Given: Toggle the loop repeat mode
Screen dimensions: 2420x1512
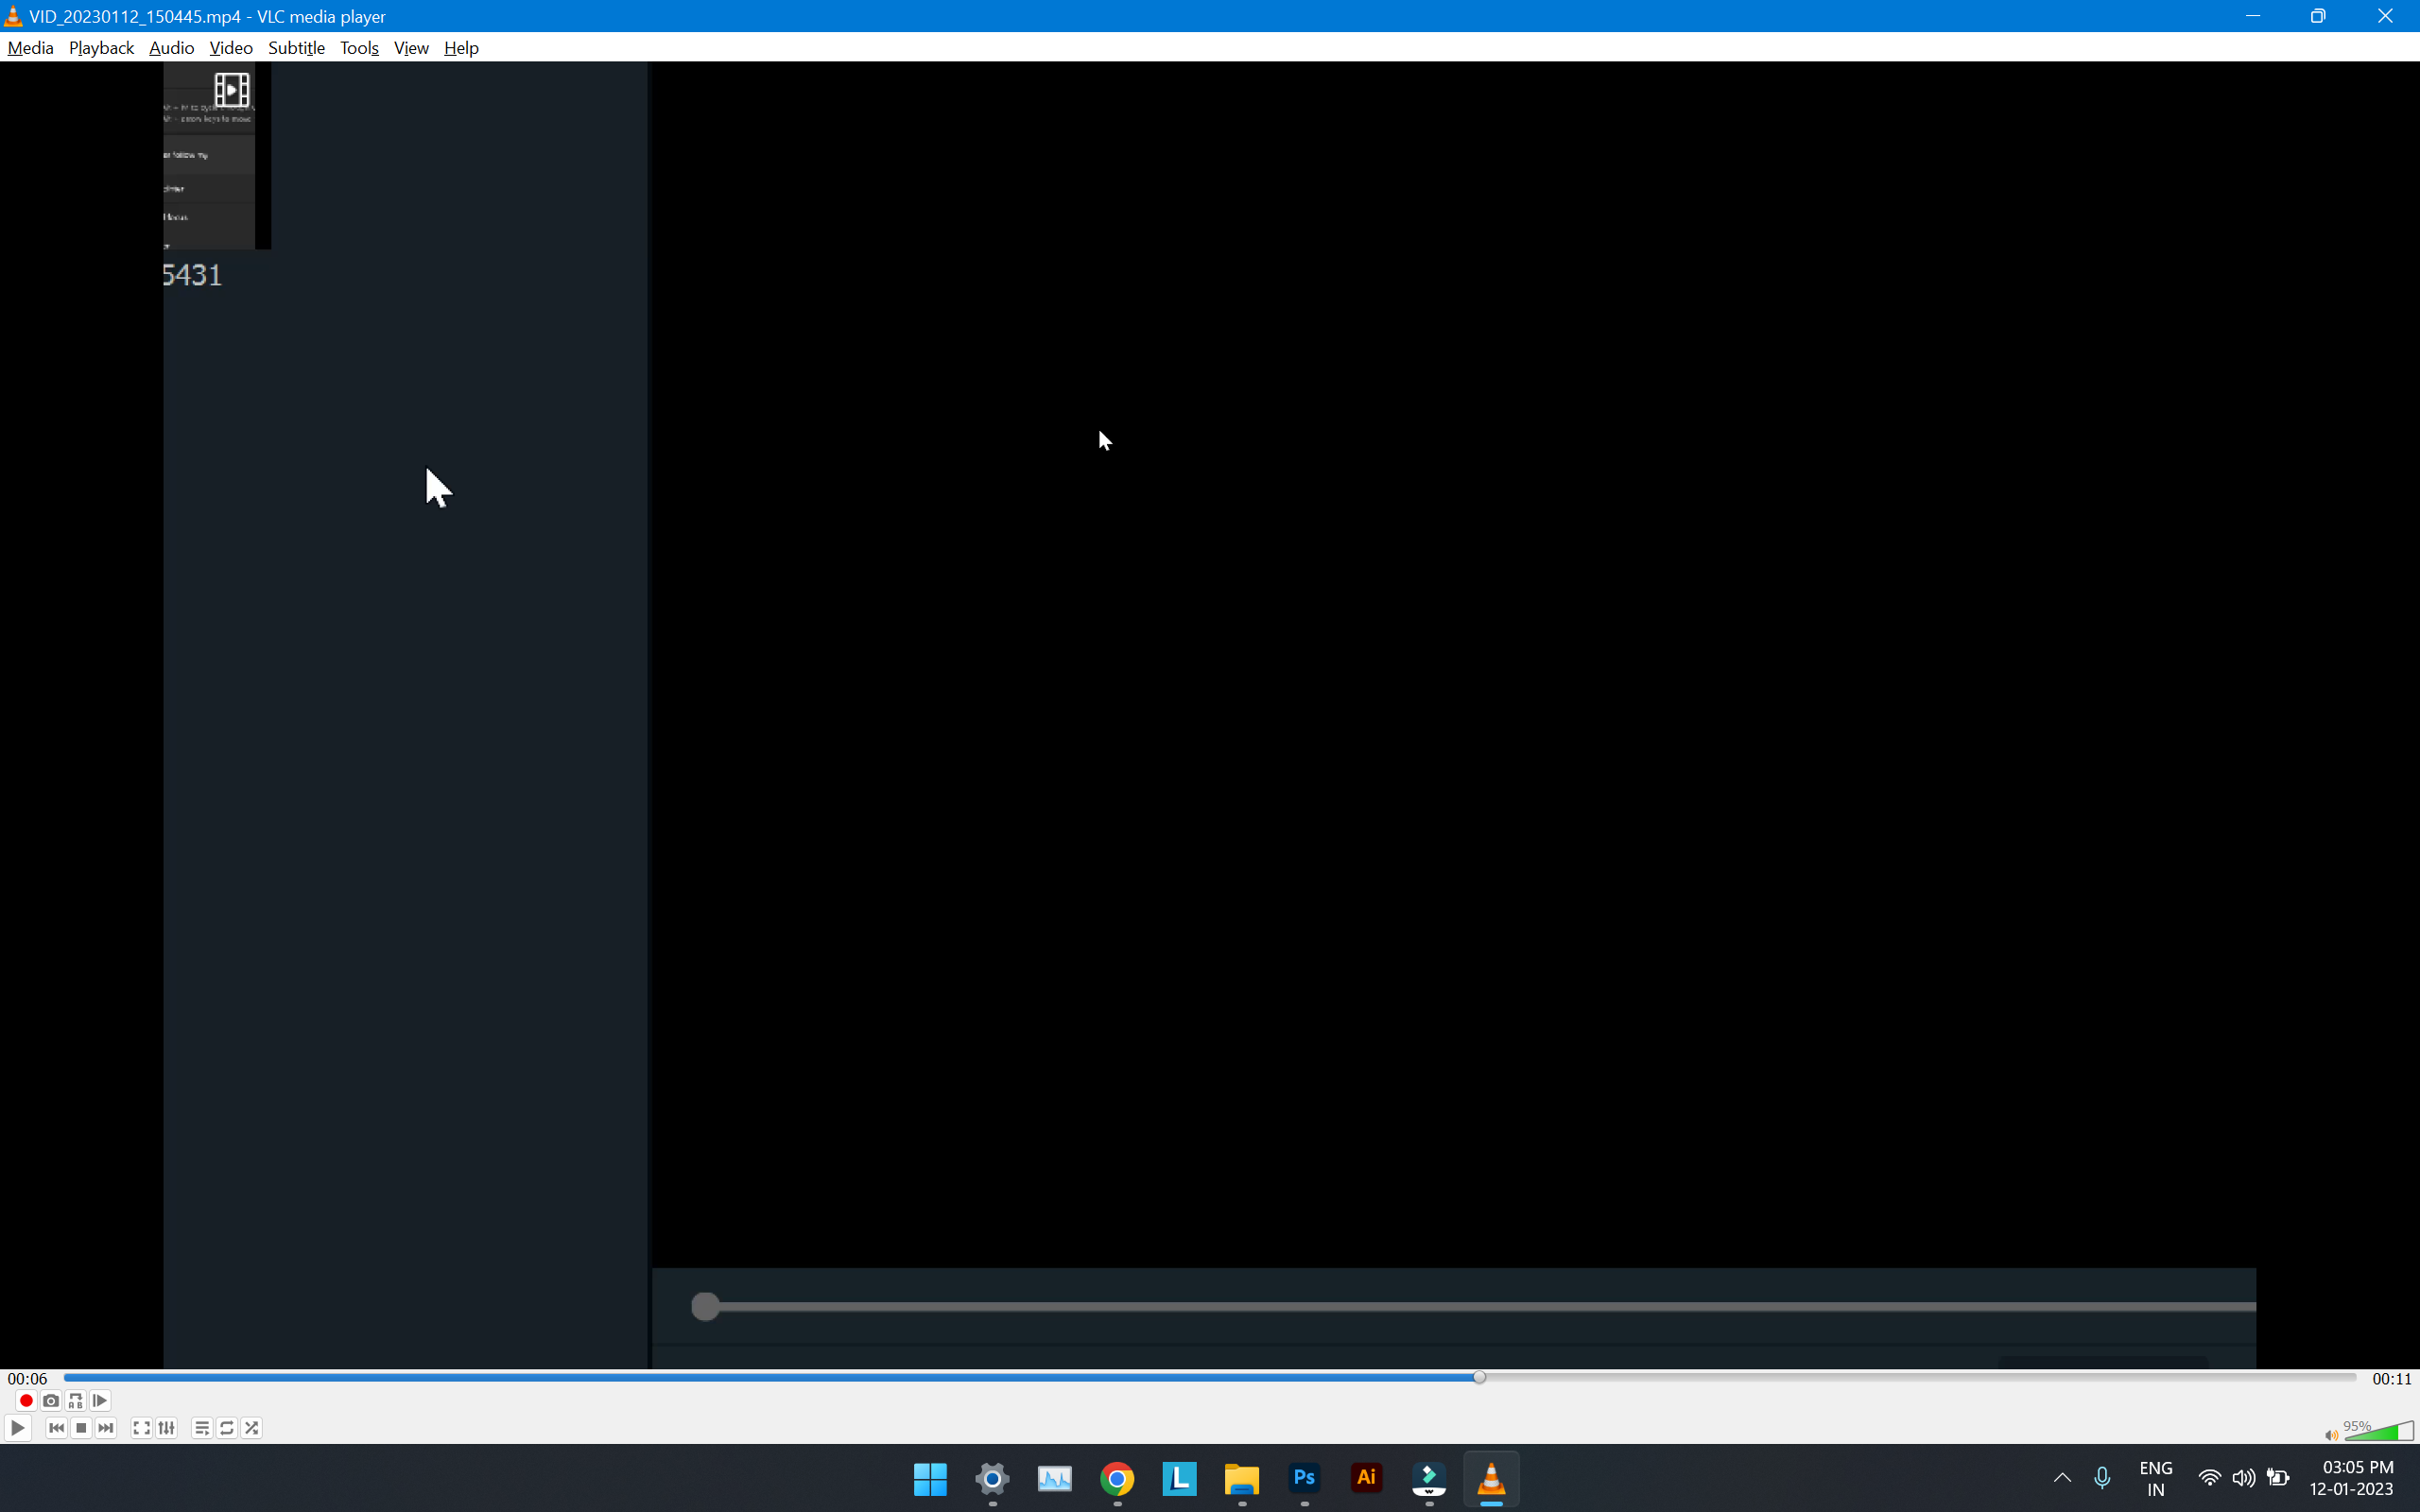Looking at the screenshot, I should tap(227, 1428).
